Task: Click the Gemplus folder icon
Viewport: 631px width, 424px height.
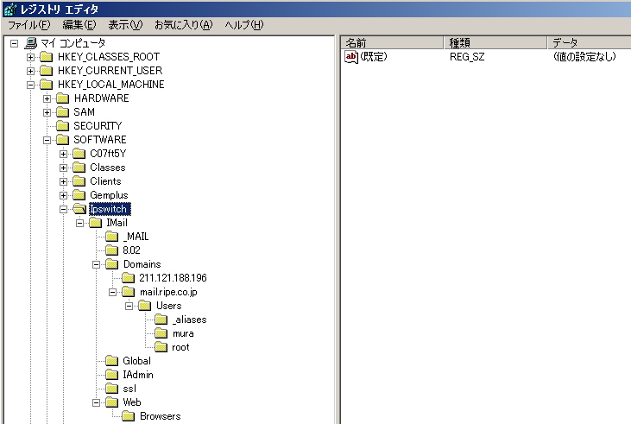Action: tap(79, 195)
